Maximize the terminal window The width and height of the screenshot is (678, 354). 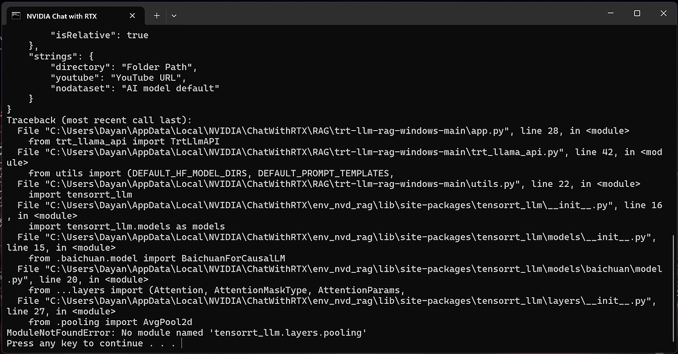coord(637,13)
